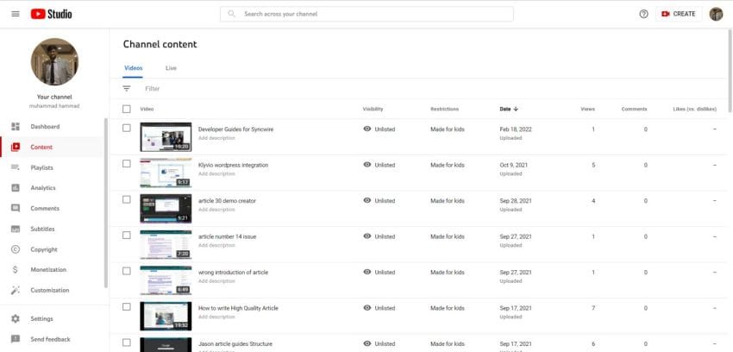Sort by the Date column header
Viewport: 733px width, 352px height.
(x=508, y=109)
